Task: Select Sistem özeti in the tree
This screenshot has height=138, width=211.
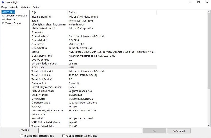Action: (x=9, y=12)
